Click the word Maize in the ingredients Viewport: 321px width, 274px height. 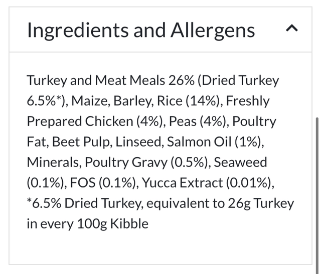[90, 100]
